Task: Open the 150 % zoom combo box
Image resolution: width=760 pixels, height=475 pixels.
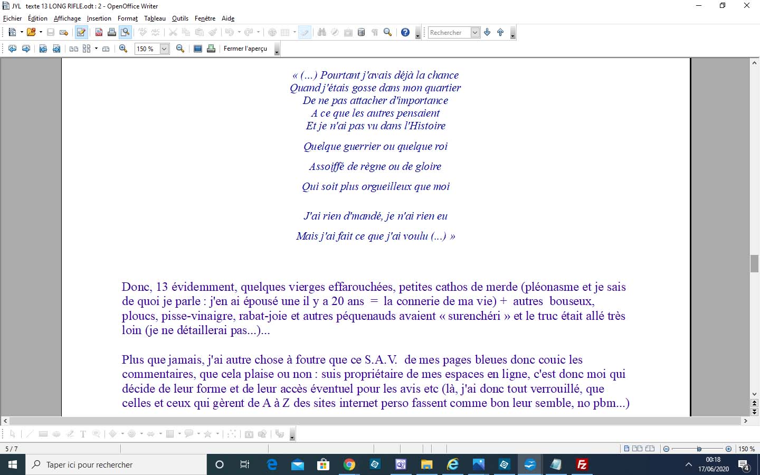Action: click(x=153, y=49)
